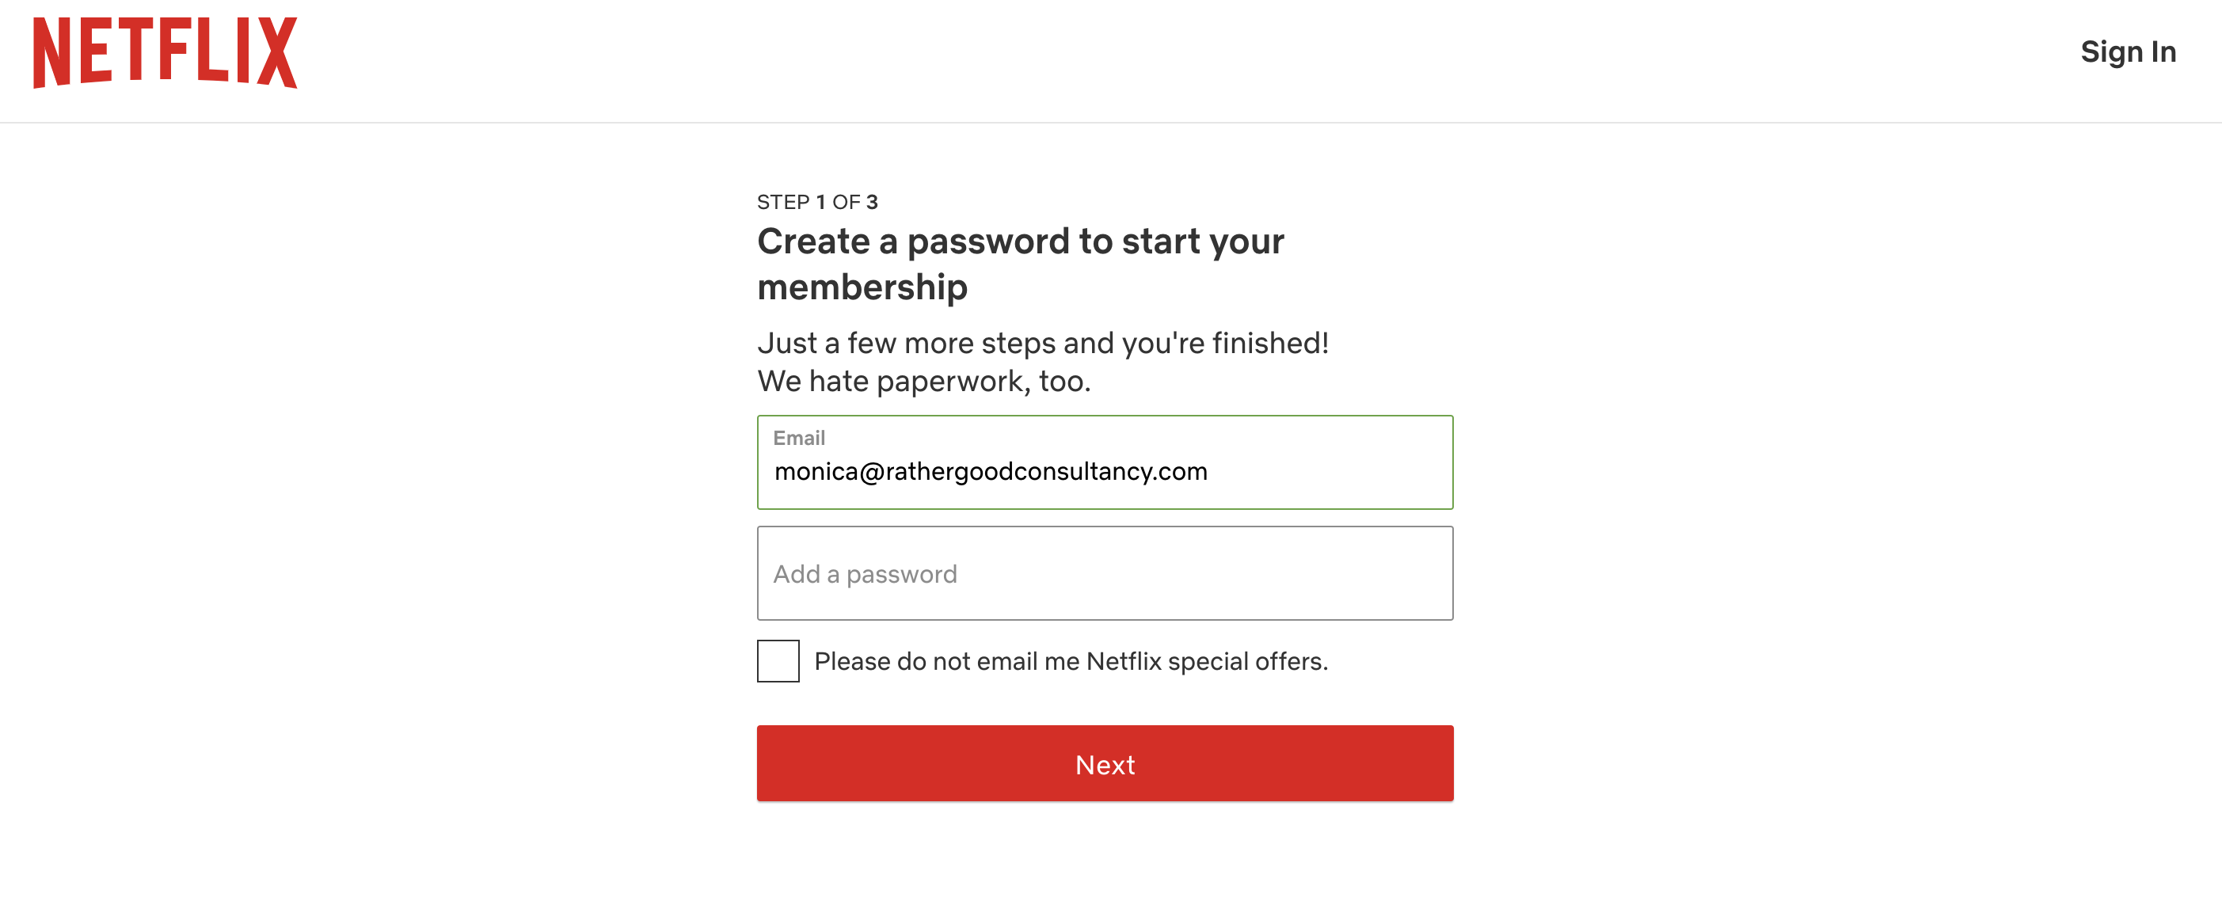Screen dimensions: 2222x920
Task: Click the 'Next' text on the button
Action: (1104, 765)
